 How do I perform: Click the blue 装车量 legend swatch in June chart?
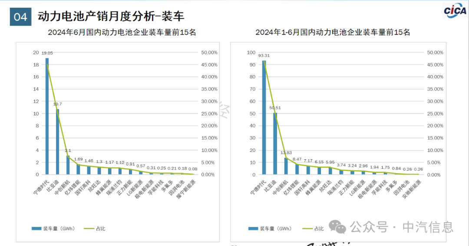(x=36, y=229)
